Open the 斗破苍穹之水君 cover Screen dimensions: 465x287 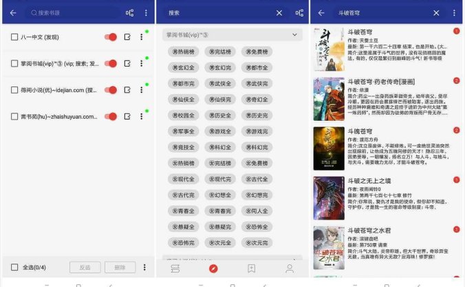click(329, 248)
